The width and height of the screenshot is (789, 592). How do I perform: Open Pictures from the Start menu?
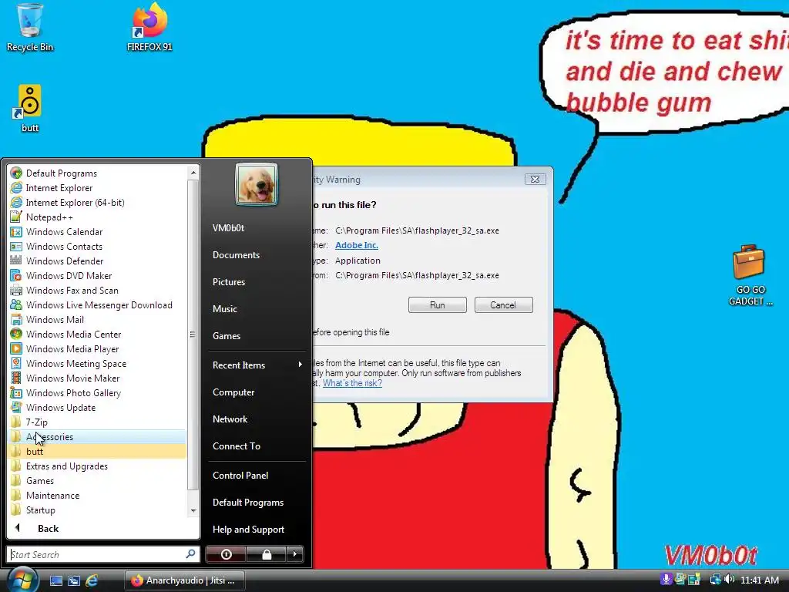pos(257,282)
